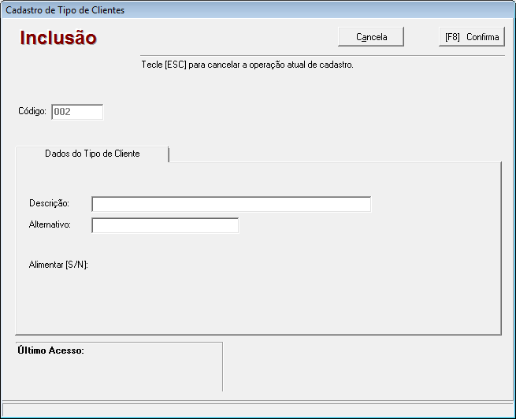Click the Alimentar [S/N] label

coord(58,265)
